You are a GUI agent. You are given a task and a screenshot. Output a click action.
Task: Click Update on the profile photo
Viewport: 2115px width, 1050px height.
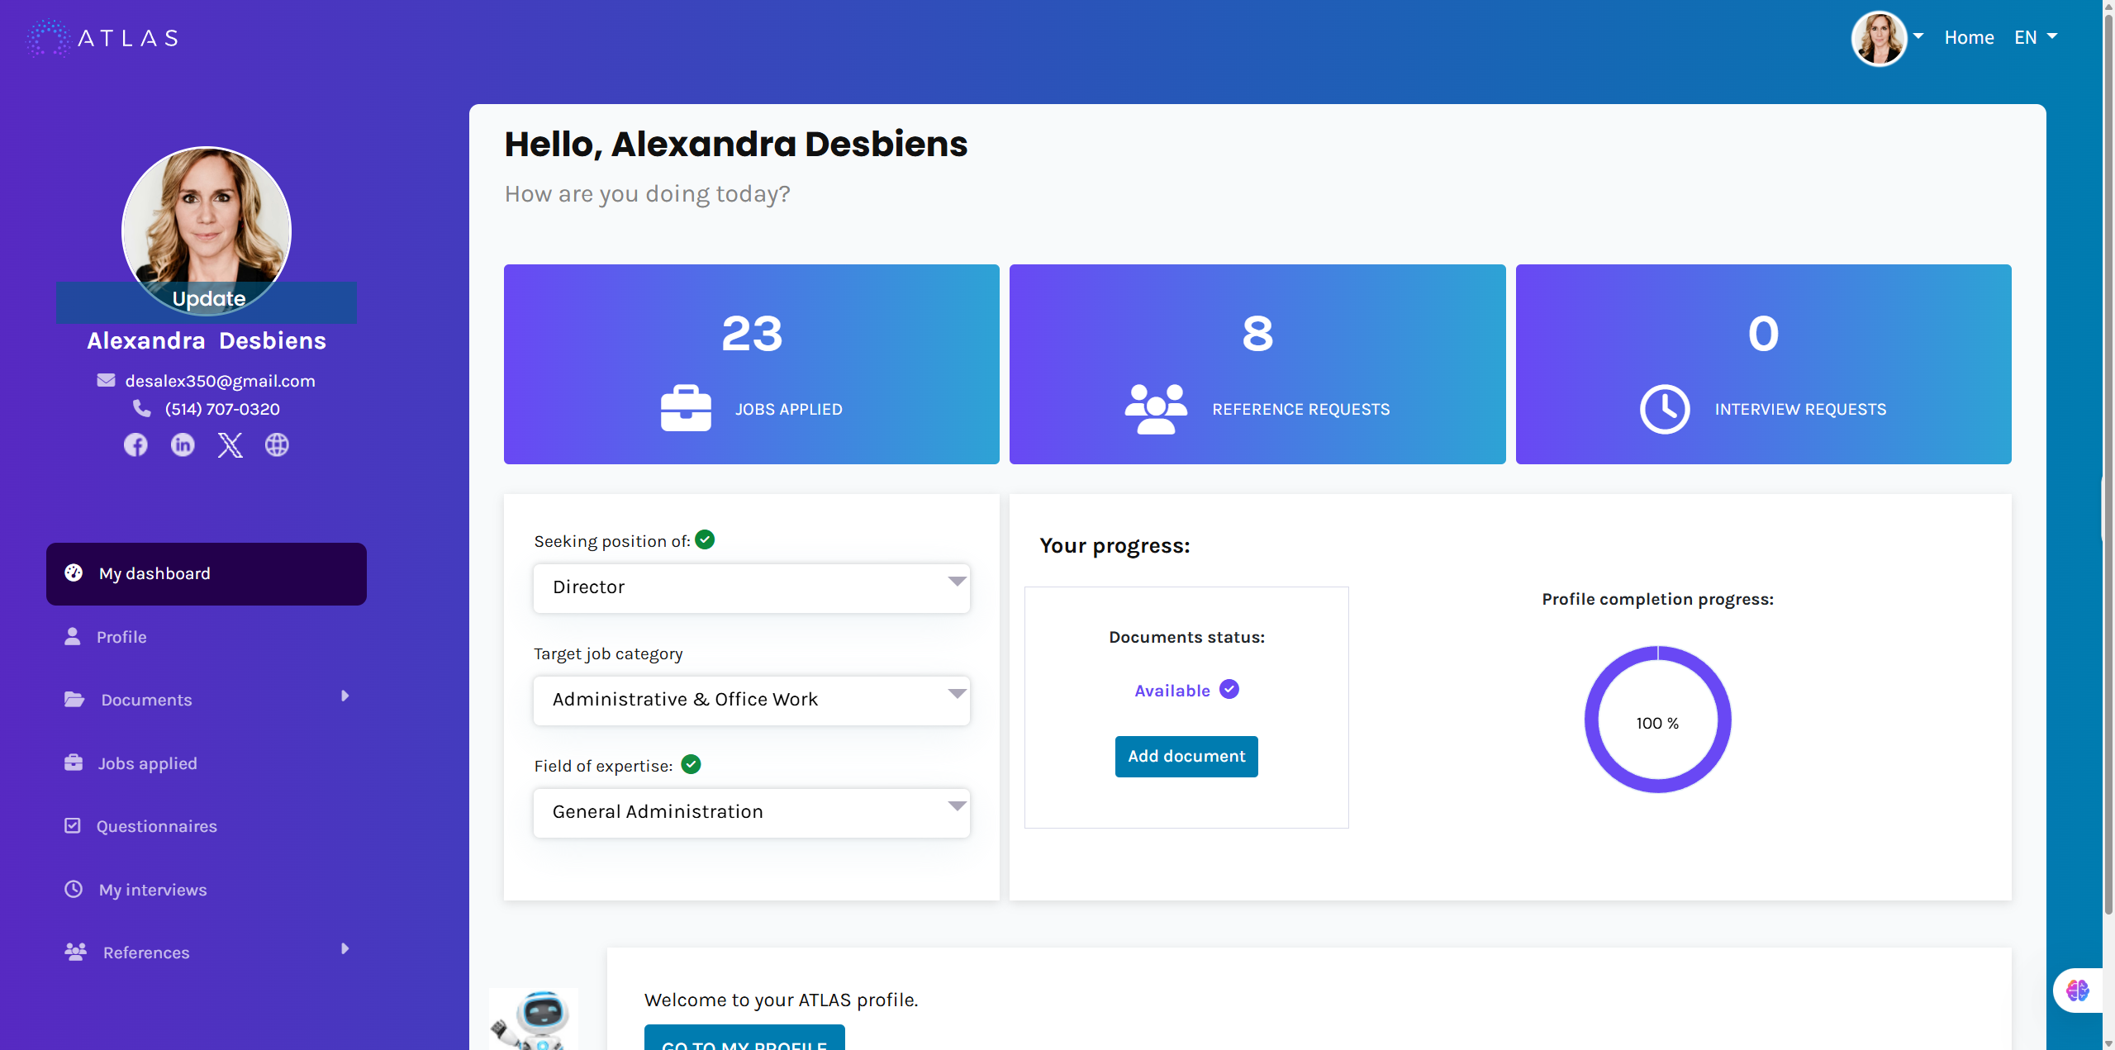coord(208,299)
